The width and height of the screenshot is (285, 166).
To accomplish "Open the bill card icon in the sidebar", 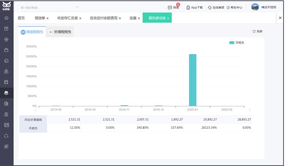I will coord(6,82).
